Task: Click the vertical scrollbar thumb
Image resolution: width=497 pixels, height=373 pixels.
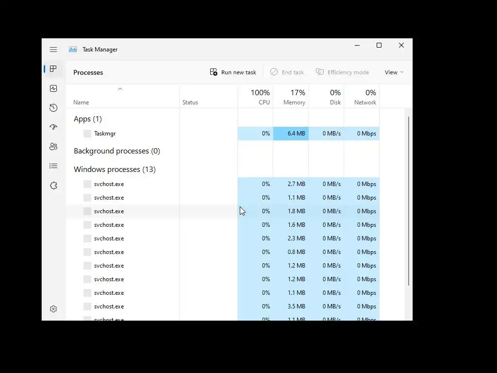Action: tap(409, 201)
